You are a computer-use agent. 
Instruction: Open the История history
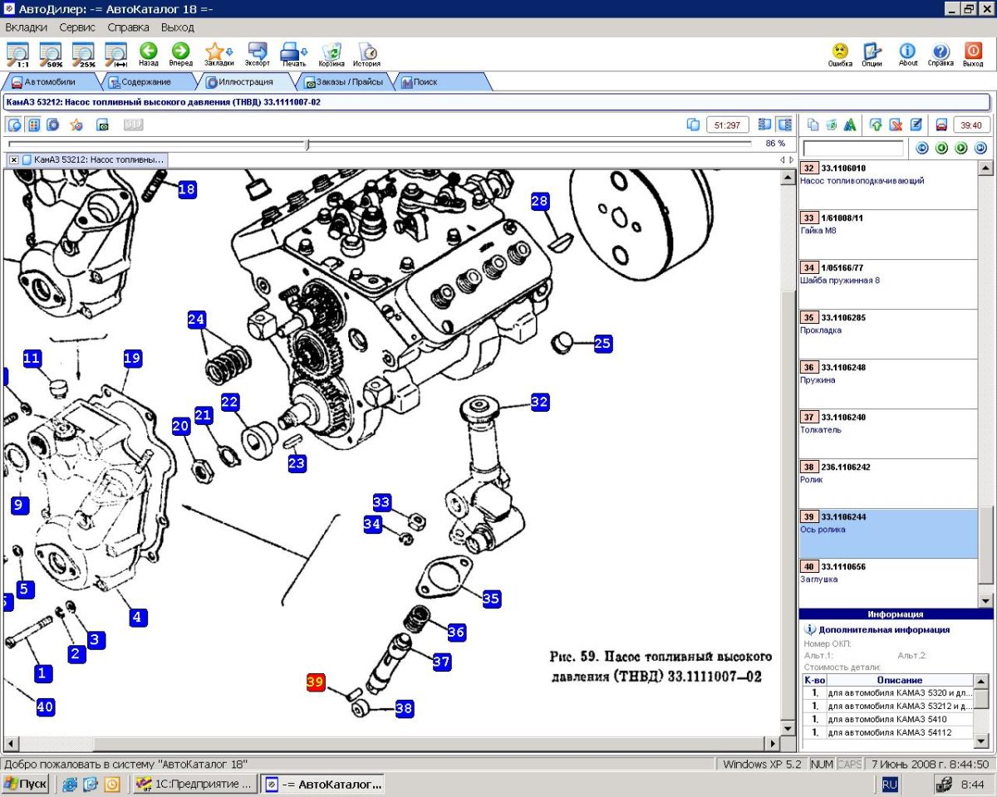(366, 55)
